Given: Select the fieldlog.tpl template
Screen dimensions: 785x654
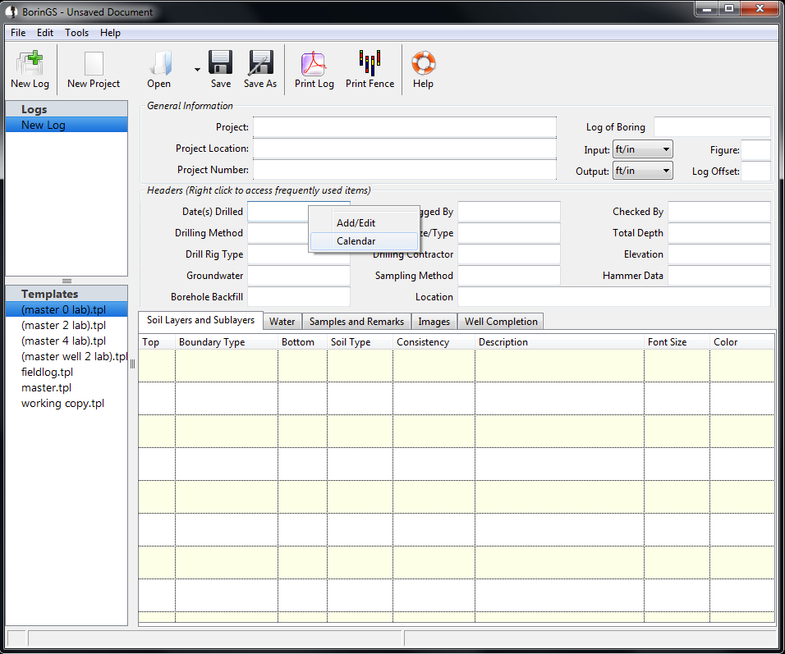Looking at the screenshot, I should tap(67, 372).
